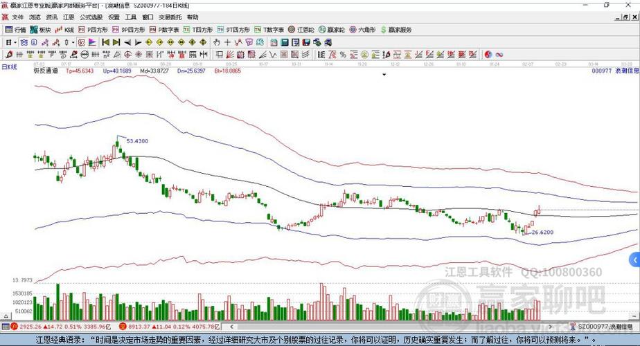Screen dimensions: 640x346
Task: Open the P四方形 tool
Action: pos(94,30)
